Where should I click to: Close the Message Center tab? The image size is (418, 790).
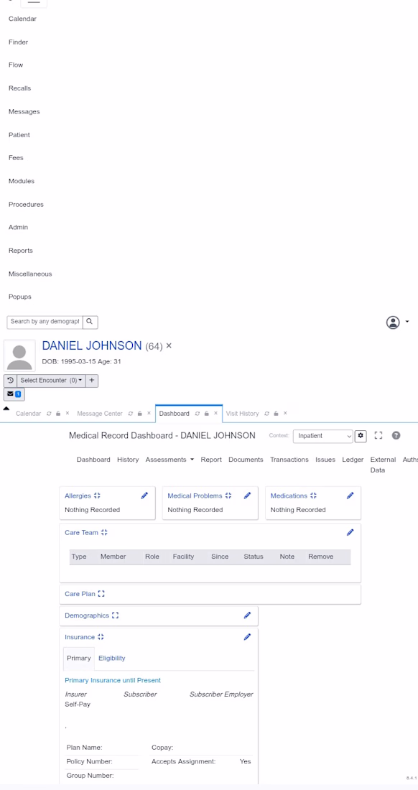(149, 413)
